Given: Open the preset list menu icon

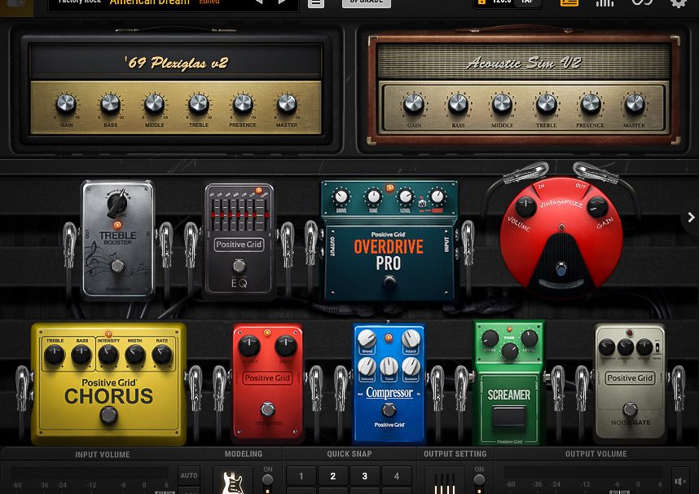Looking at the screenshot, I should [316, 2].
